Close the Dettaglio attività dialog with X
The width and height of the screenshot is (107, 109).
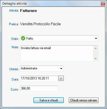click(x=103, y=4)
